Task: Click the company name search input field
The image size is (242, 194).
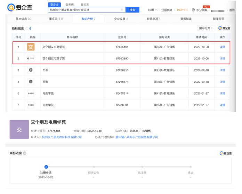Action: coord(83,10)
